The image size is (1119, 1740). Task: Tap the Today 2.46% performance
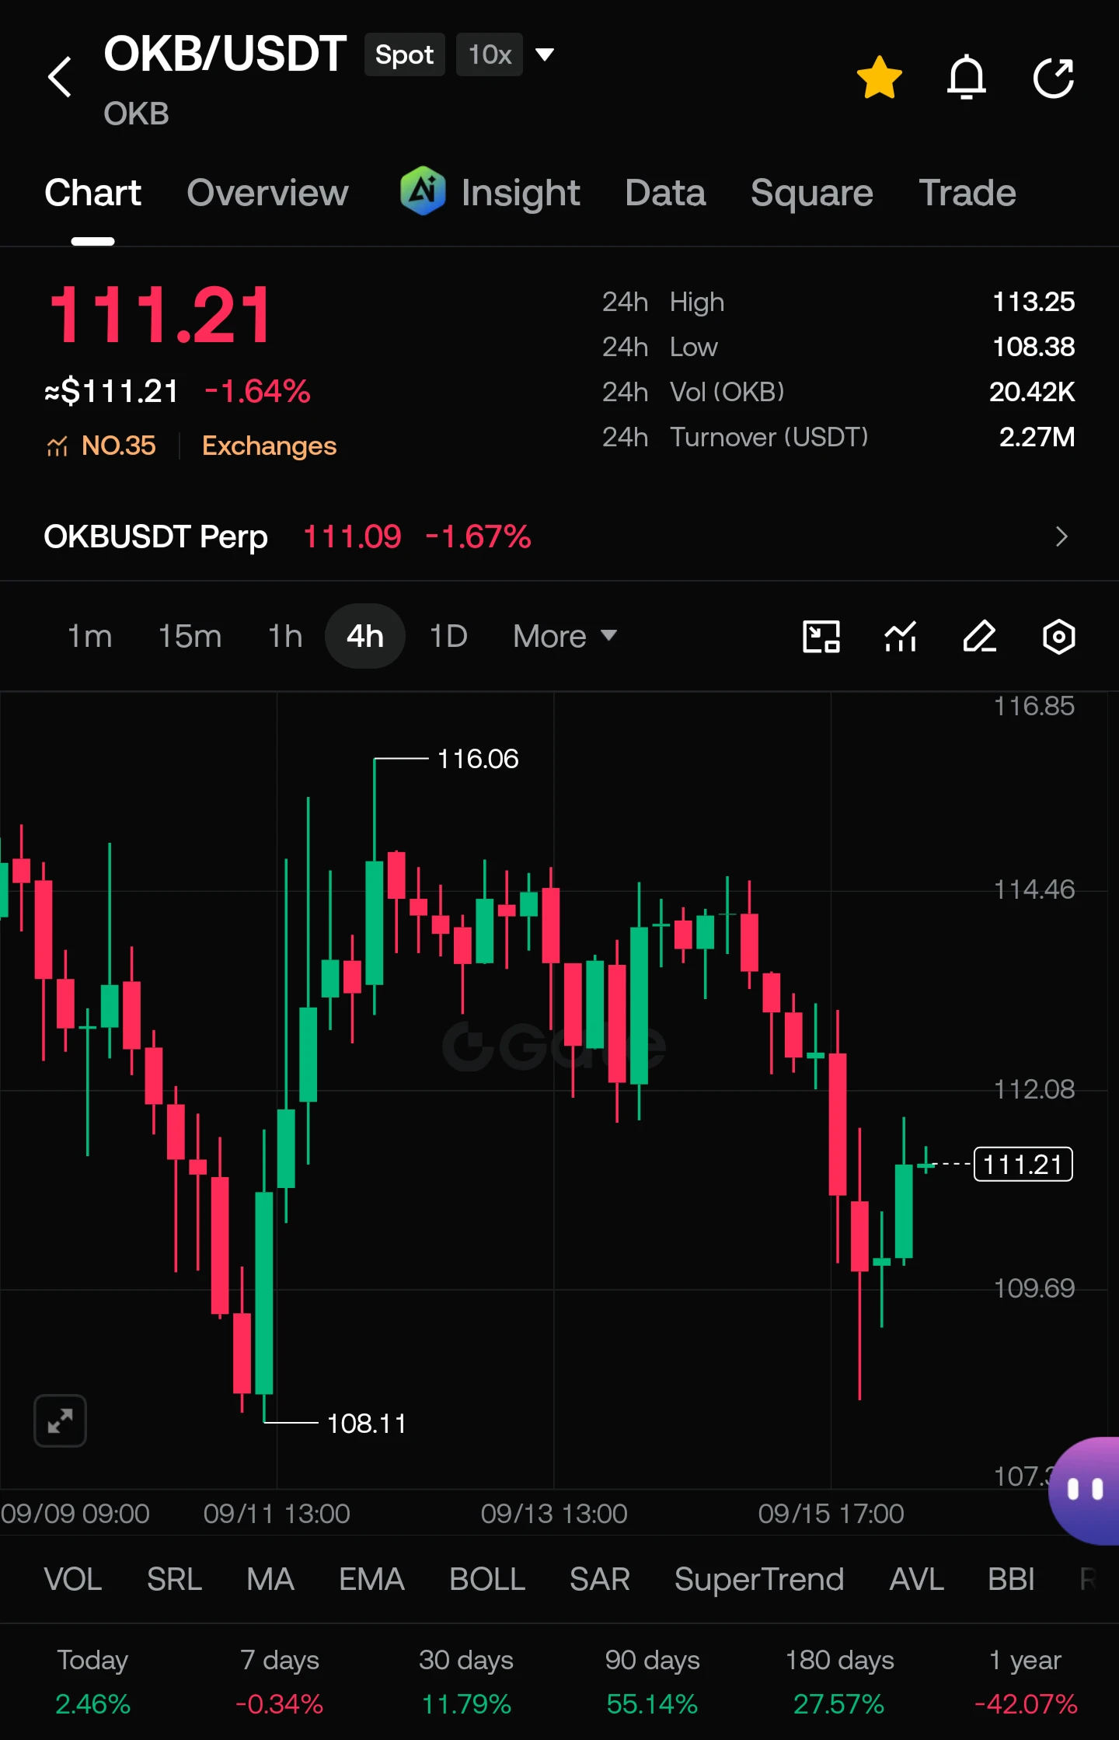pos(92,1682)
